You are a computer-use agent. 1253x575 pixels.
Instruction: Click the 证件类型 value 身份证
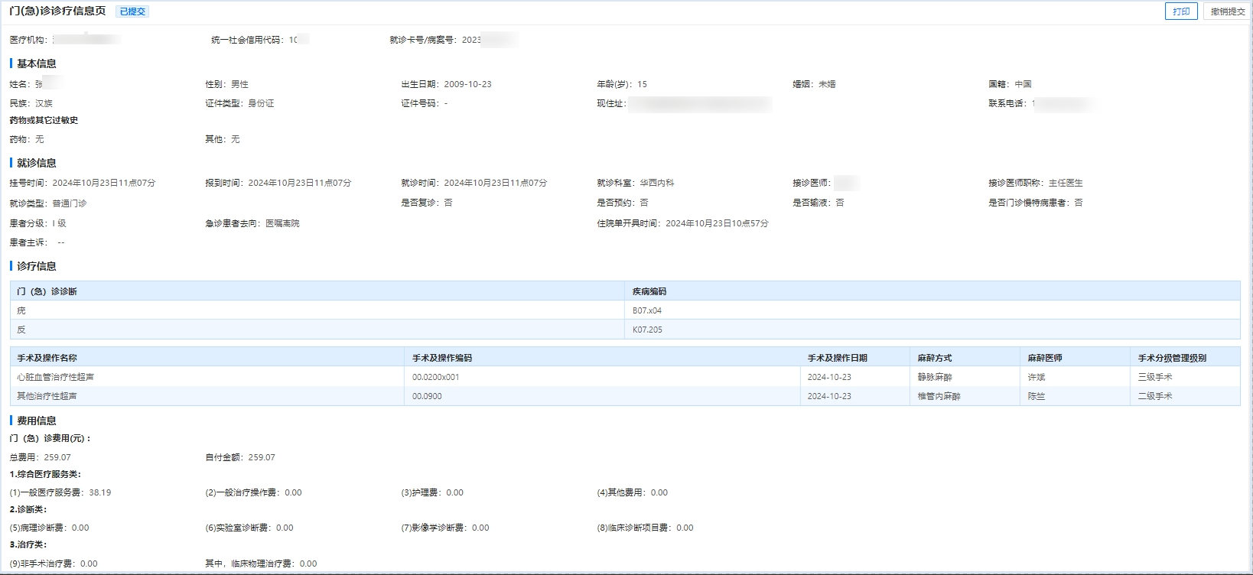(261, 103)
